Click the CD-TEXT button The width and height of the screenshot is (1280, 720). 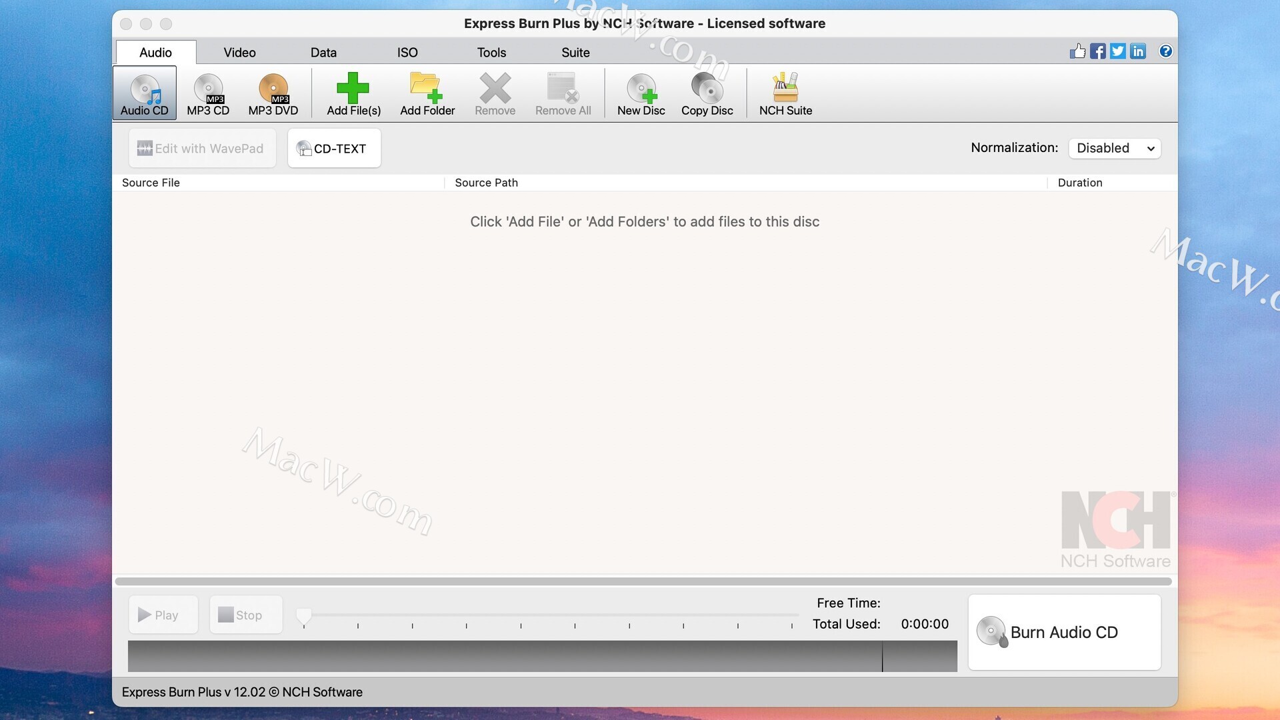click(x=334, y=149)
